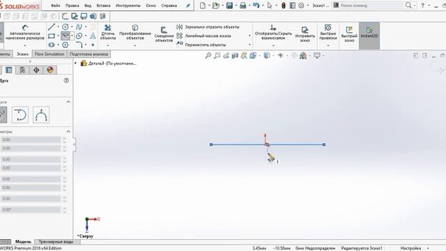Select the Line sketch tool
Screen dimensions: 446x251
(52, 27)
